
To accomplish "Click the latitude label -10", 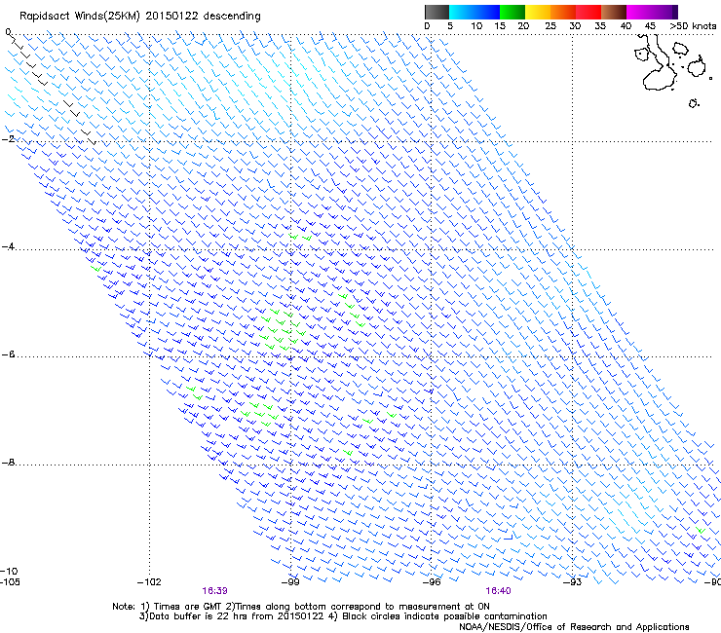I will tap(9, 571).
